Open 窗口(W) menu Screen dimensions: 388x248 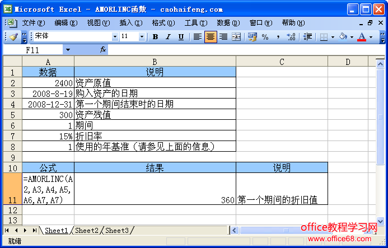pyautogui.click(x=261, y=23)
